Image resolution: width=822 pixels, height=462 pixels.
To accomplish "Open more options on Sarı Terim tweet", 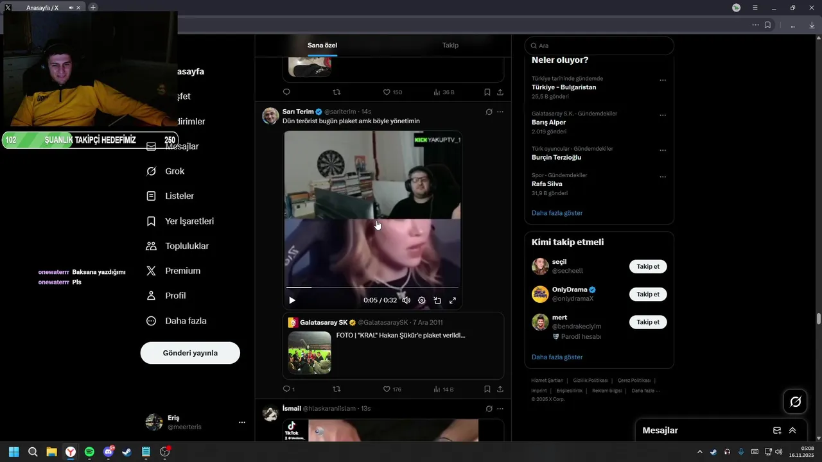I will (x=500, y=112).
